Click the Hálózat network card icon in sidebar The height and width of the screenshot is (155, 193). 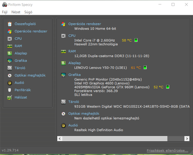coord(10,97)
